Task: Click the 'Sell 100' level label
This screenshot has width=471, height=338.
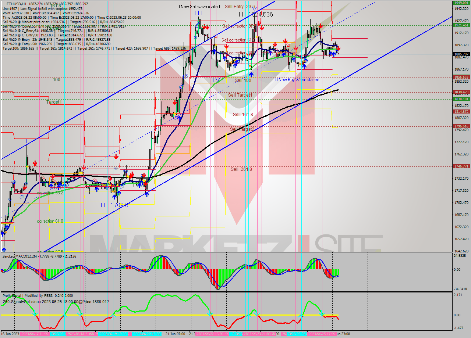Action: [243, 80]
